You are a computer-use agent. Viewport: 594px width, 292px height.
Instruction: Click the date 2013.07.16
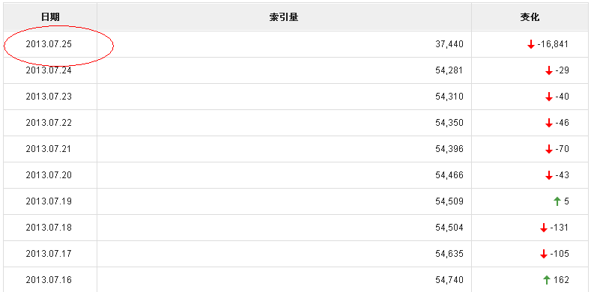pos(49,280)
